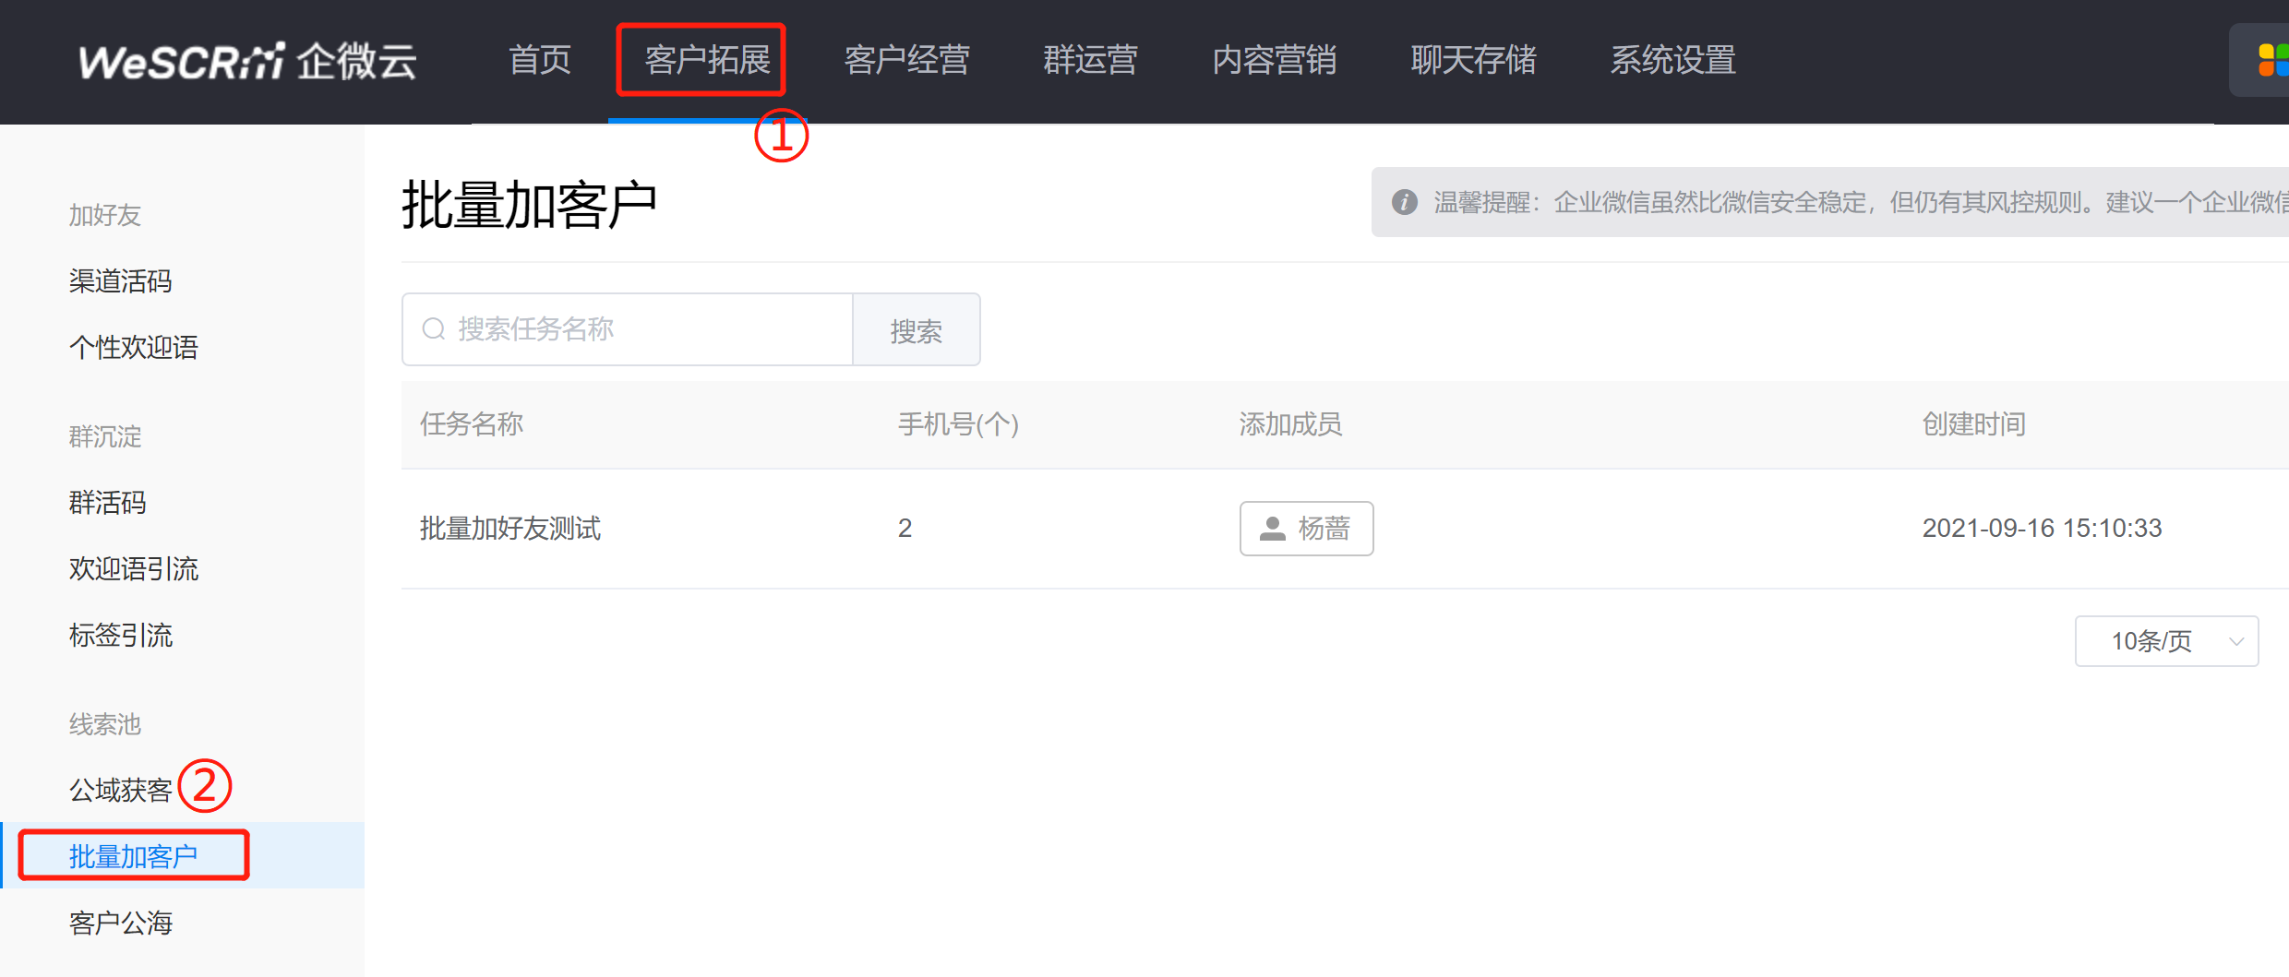Open 聊天存储 in top navigation
The height and width of the screenshot is (977, 2289).
[x=1473, y=61]
